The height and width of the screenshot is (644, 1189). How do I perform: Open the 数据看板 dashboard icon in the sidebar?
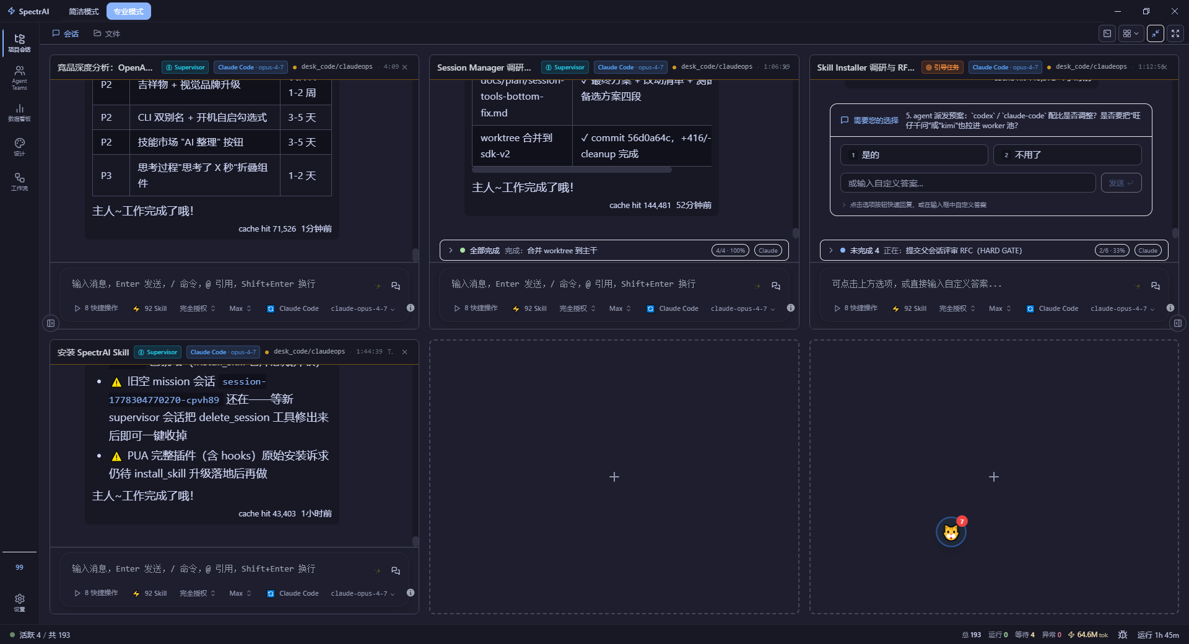19,112
